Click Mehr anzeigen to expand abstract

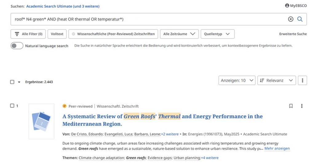click(277, 149)
